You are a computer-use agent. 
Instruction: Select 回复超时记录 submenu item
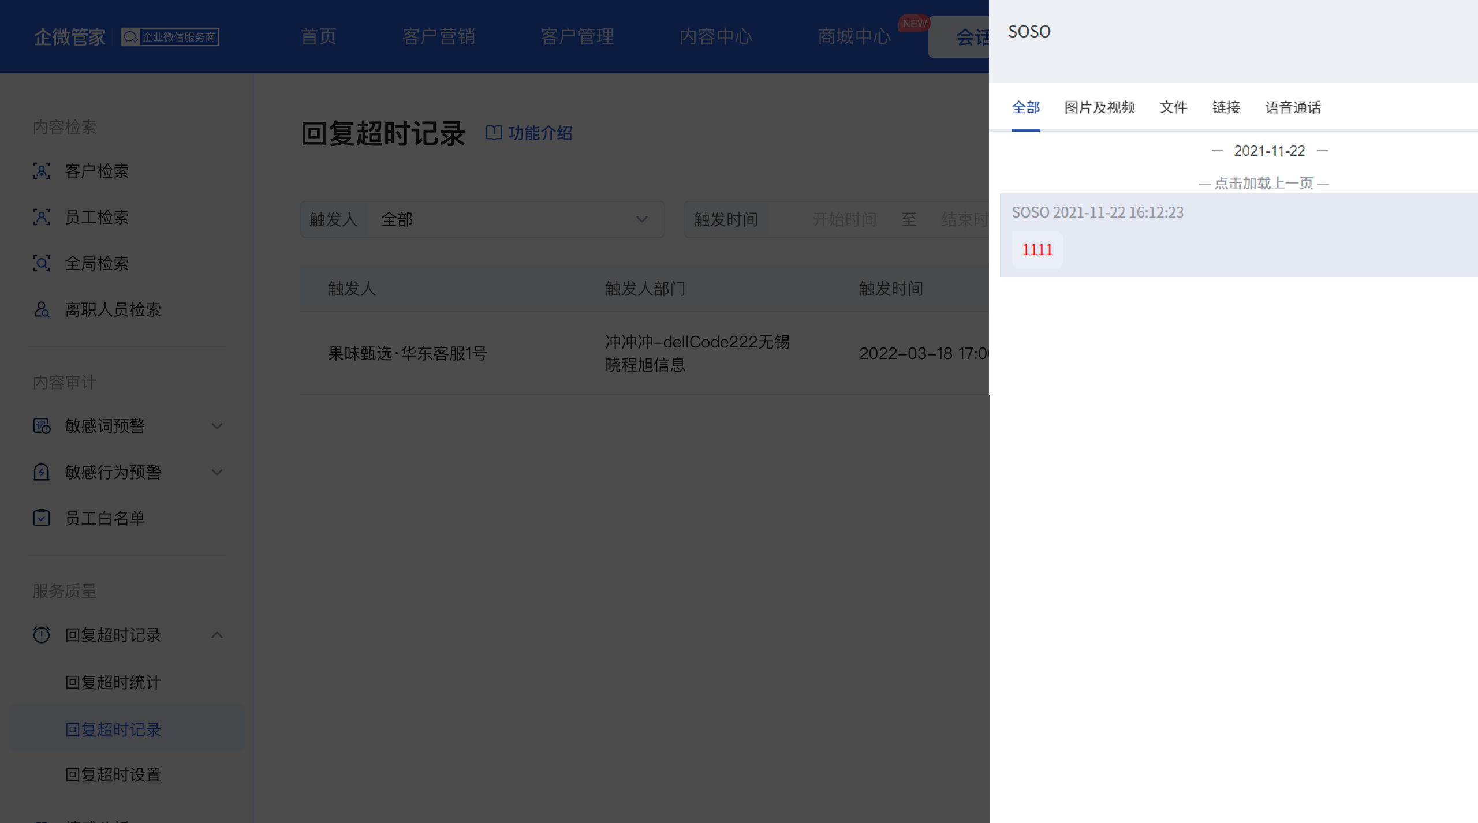click(x=113, y=730)
